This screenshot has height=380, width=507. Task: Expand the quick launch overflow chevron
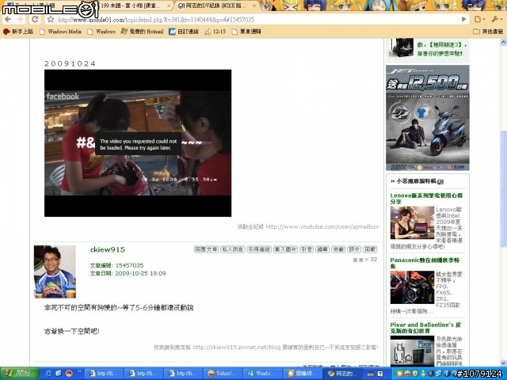coord(79,372)
